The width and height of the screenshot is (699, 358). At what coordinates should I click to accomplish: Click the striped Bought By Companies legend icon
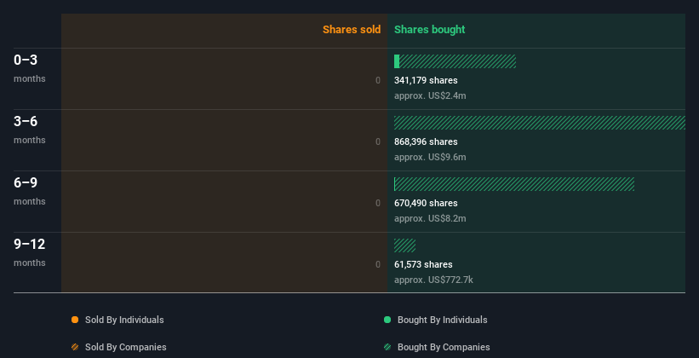387,347
